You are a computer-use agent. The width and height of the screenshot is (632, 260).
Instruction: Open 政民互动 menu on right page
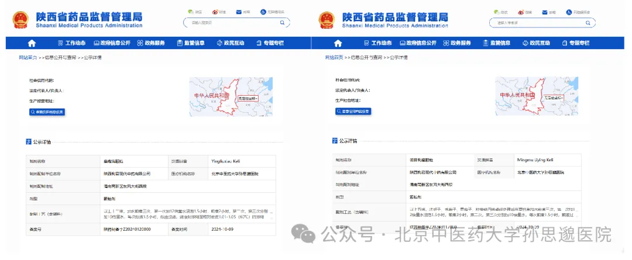click(x=537, y=43)
